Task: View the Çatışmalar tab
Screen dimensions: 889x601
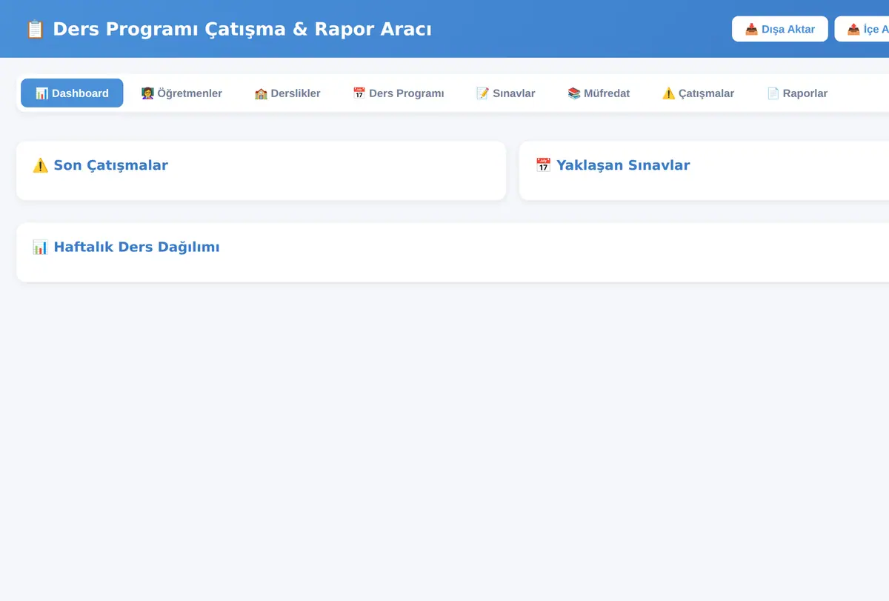Action: 698,93
